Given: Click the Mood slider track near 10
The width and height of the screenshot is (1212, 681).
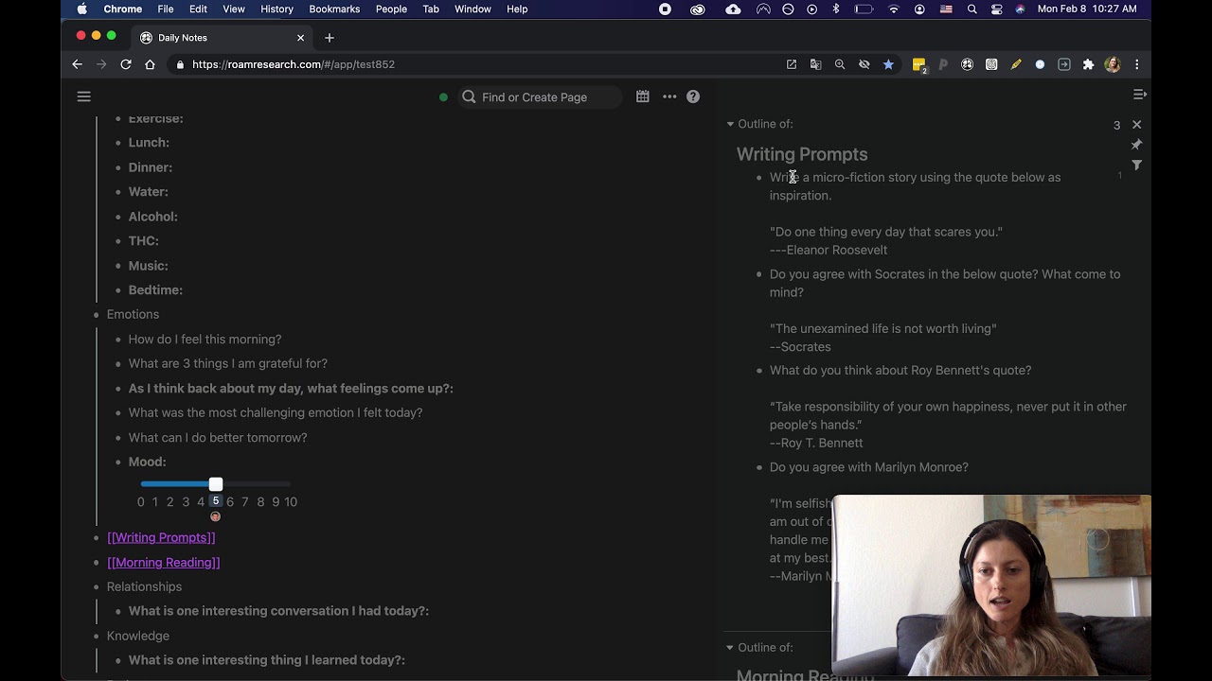Looking at the screenshot, I should click(x=289, y=484).
